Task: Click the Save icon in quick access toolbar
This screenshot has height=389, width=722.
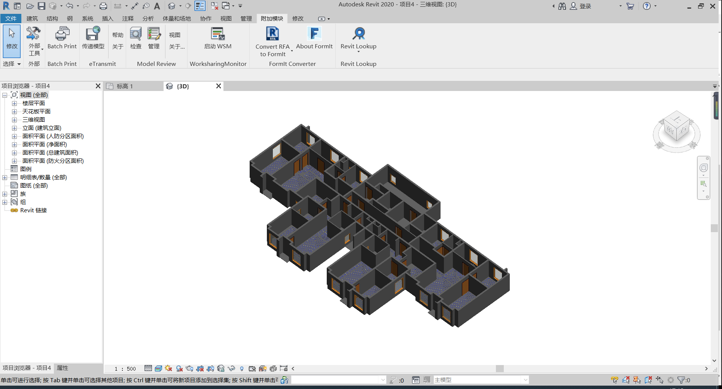Action: click(x=42, y=6)
